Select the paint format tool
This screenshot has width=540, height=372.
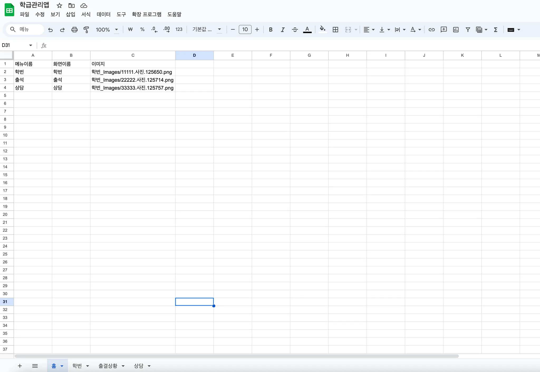click(x=86, y=30)
